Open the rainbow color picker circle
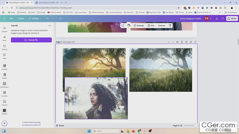Screen dimensions: 239x134 point(129,25)
